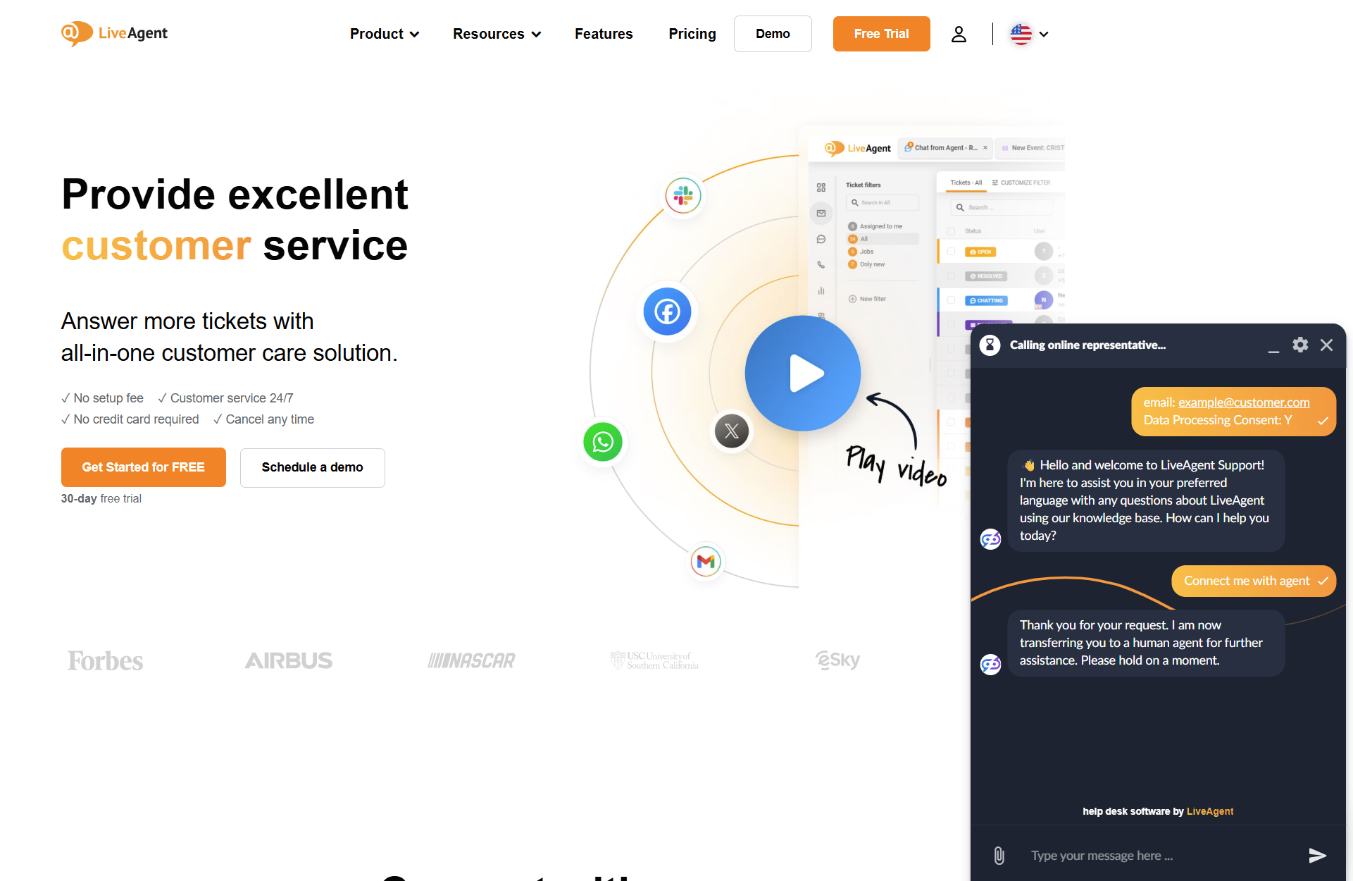Minimize the chat widget
1353x881 pixels.
[x=1273, y=349]
